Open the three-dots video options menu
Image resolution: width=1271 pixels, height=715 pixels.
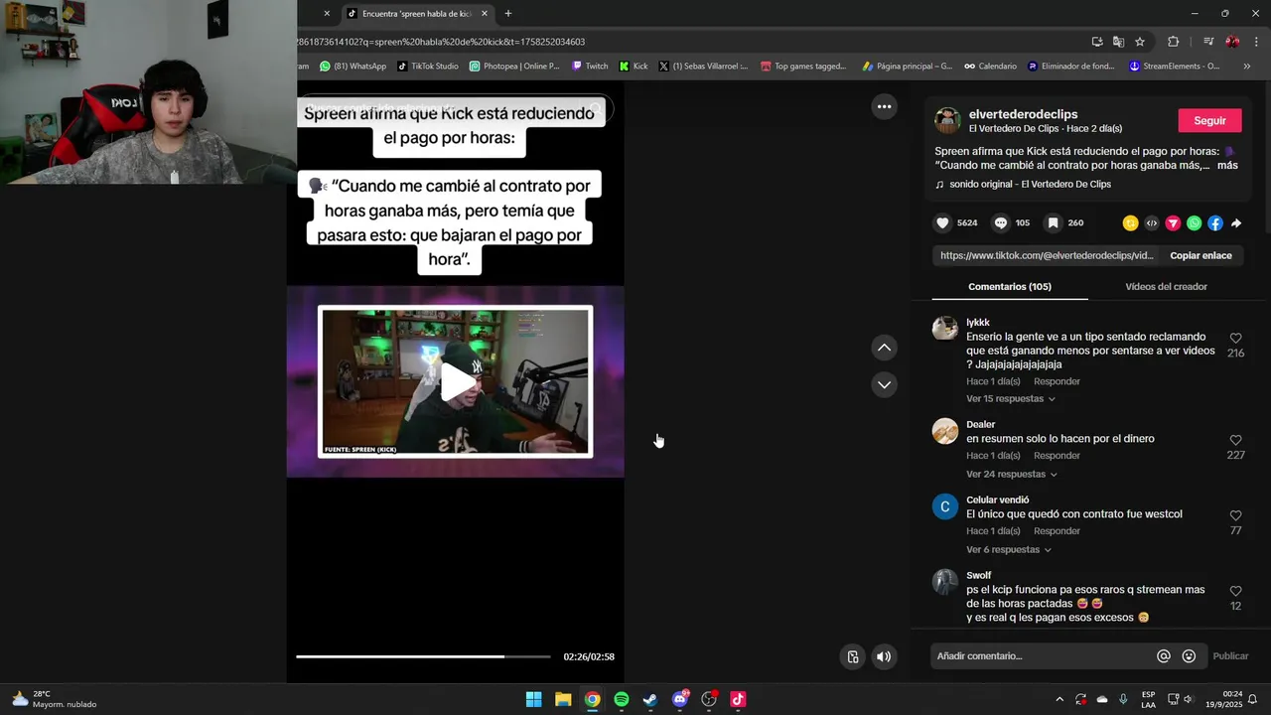(884, 106)
